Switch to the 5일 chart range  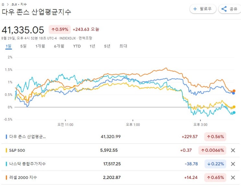pyautogui.click(x=23, y=46)
